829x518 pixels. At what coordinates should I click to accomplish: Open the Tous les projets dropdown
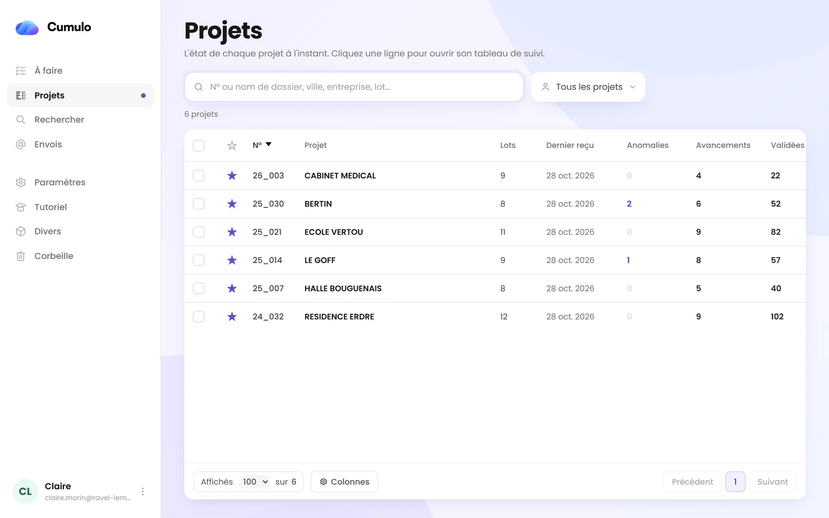(x=588, y=87)
